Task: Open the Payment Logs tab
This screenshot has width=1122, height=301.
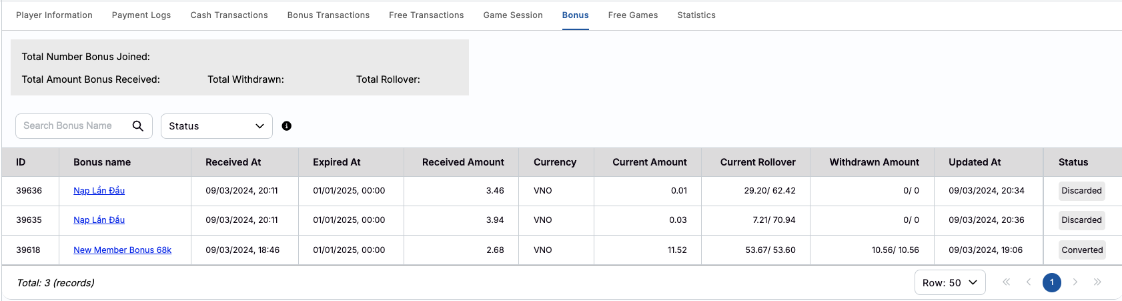Action: (x=141, y=15)
